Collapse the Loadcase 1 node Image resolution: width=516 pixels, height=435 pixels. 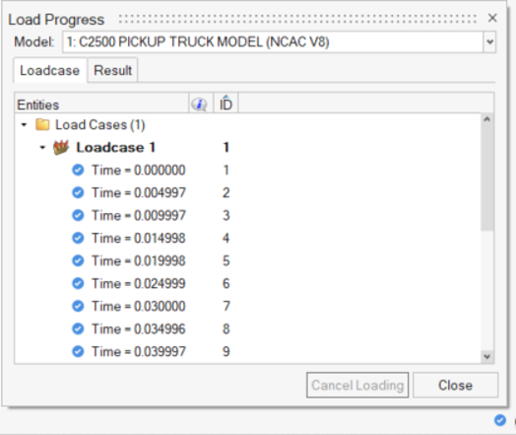click(x=42, y=147)
